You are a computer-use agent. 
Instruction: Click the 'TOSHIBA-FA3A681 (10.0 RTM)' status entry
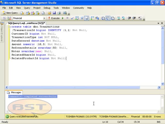point(81,117)
